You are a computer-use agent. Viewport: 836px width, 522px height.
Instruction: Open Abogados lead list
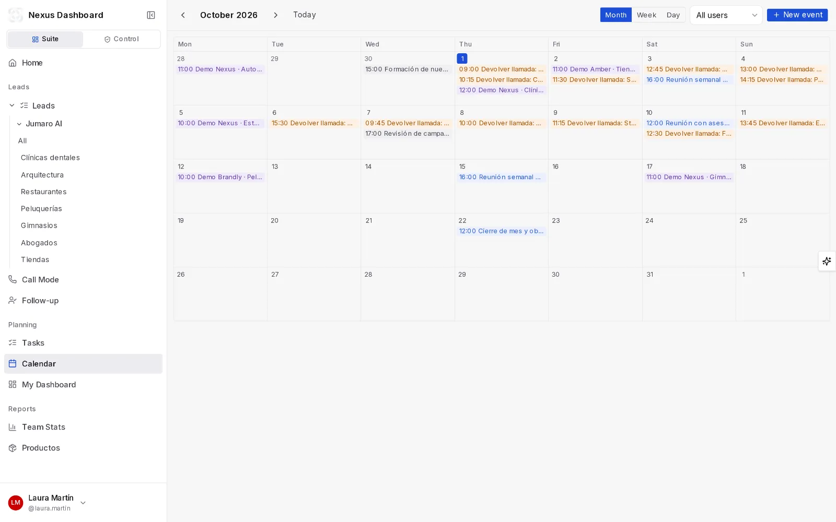pyautogui.click(x=39, y=243)
